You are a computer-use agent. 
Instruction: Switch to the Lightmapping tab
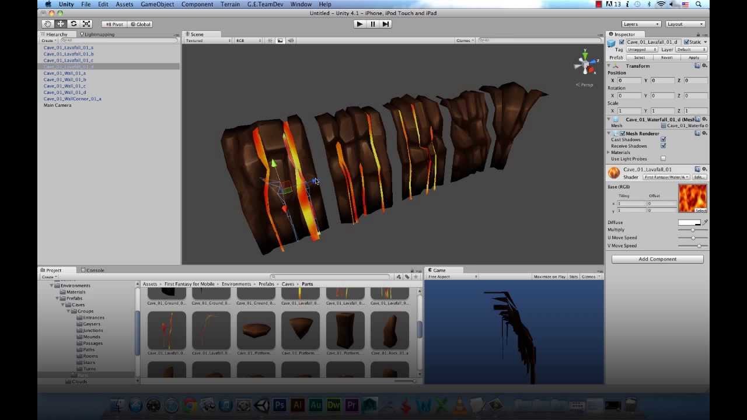pos(97,34)
